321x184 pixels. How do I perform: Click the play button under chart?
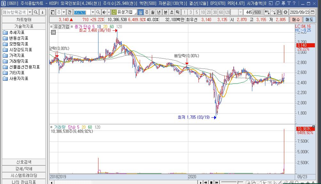coord(200,182)
